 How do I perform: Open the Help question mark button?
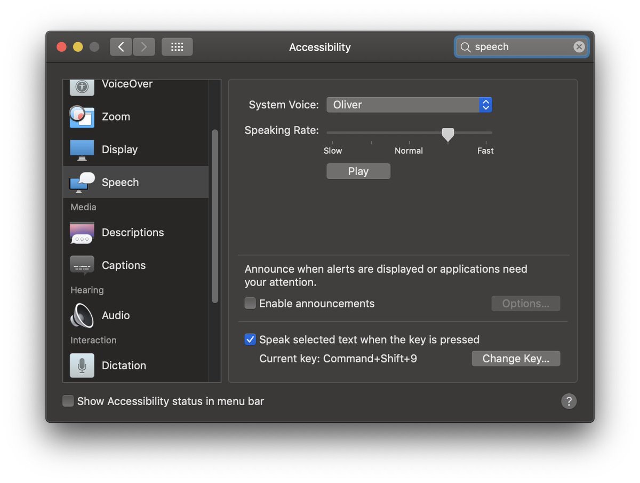click(569, 401)
